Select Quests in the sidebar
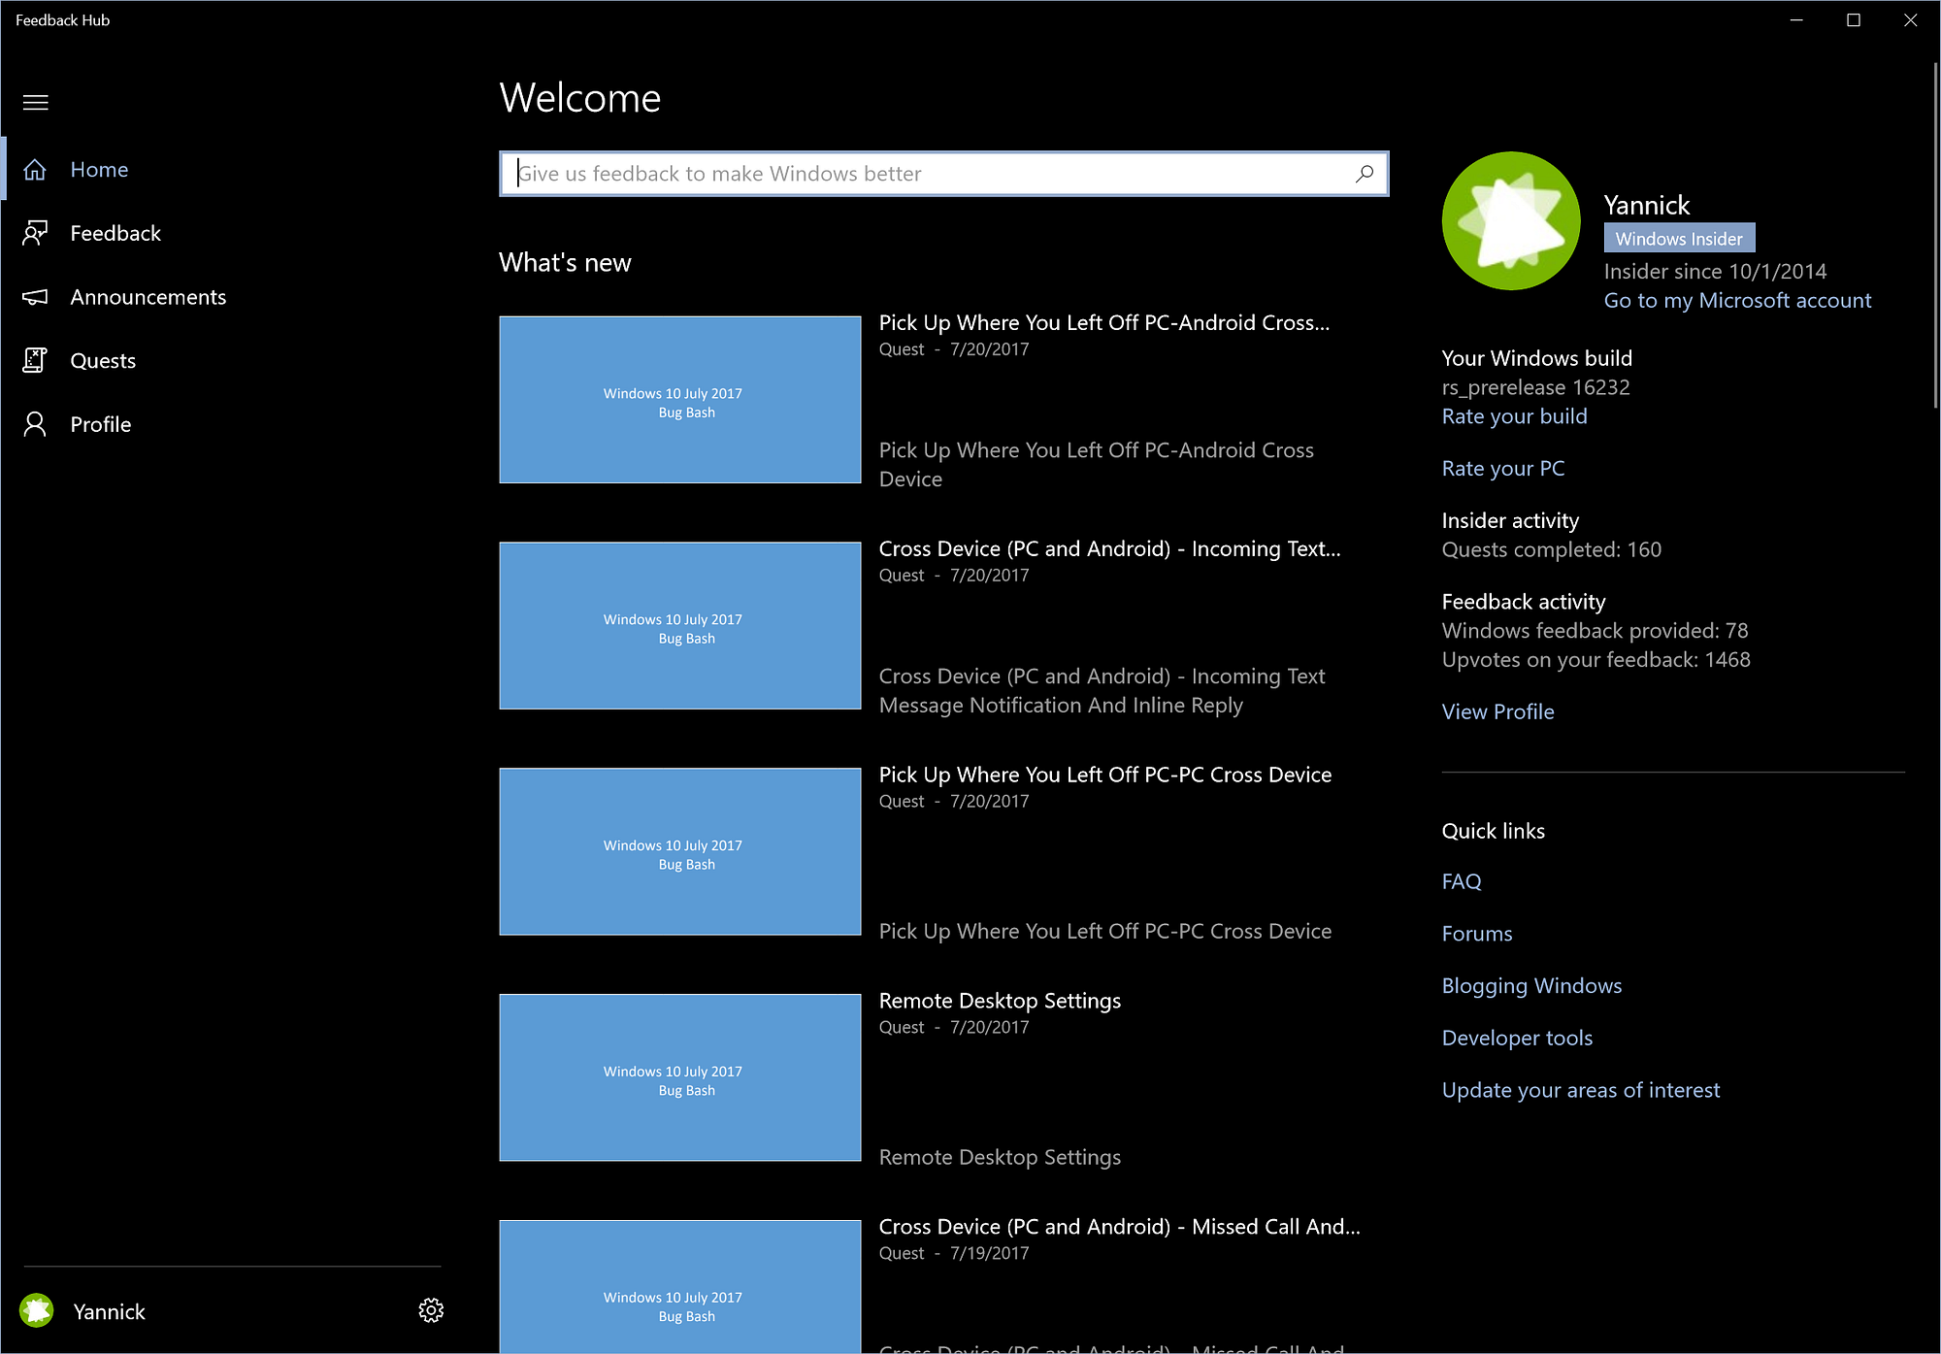The height and width of the screenshot is (1354, 1941). coord(103,360)
